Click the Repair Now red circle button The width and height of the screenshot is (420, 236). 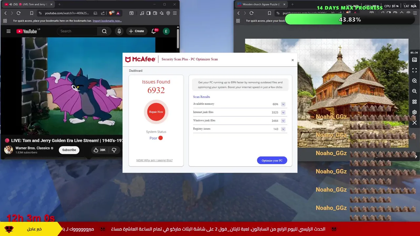(x=156, y=112)
